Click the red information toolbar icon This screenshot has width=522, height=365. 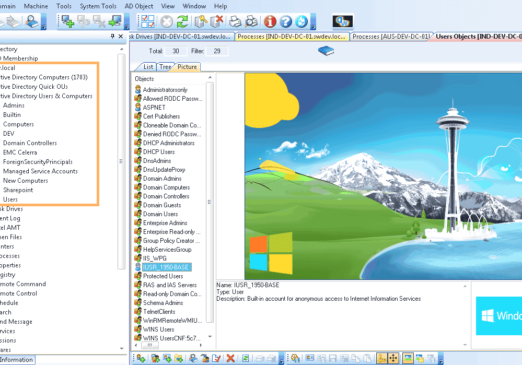click(x=270, y=21)
